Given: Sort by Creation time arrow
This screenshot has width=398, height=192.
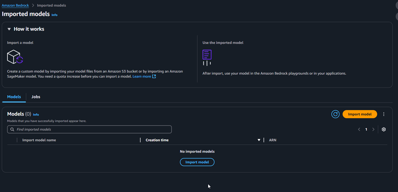Looking at the screenshot, I should (259, 140).
